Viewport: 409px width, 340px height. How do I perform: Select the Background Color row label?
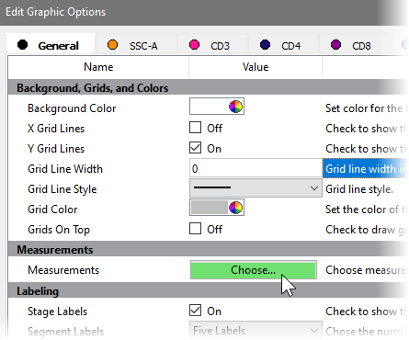pos(72,108)
